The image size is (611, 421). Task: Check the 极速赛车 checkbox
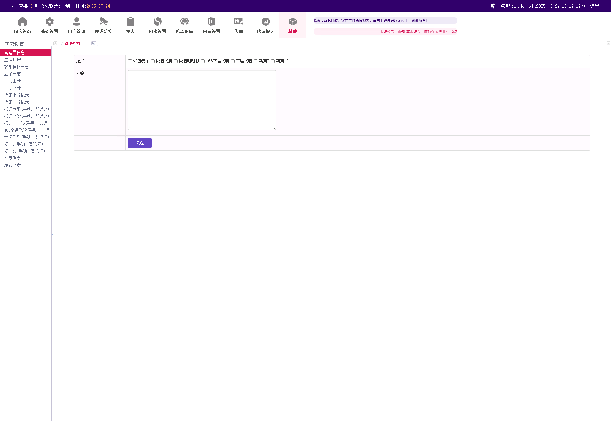[130, 61]
